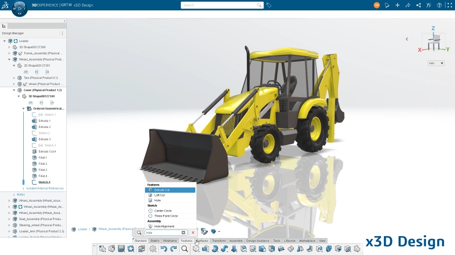Click the tree view tab icon in Design Manager
455x255 pixels.
(x=4, y=26)
